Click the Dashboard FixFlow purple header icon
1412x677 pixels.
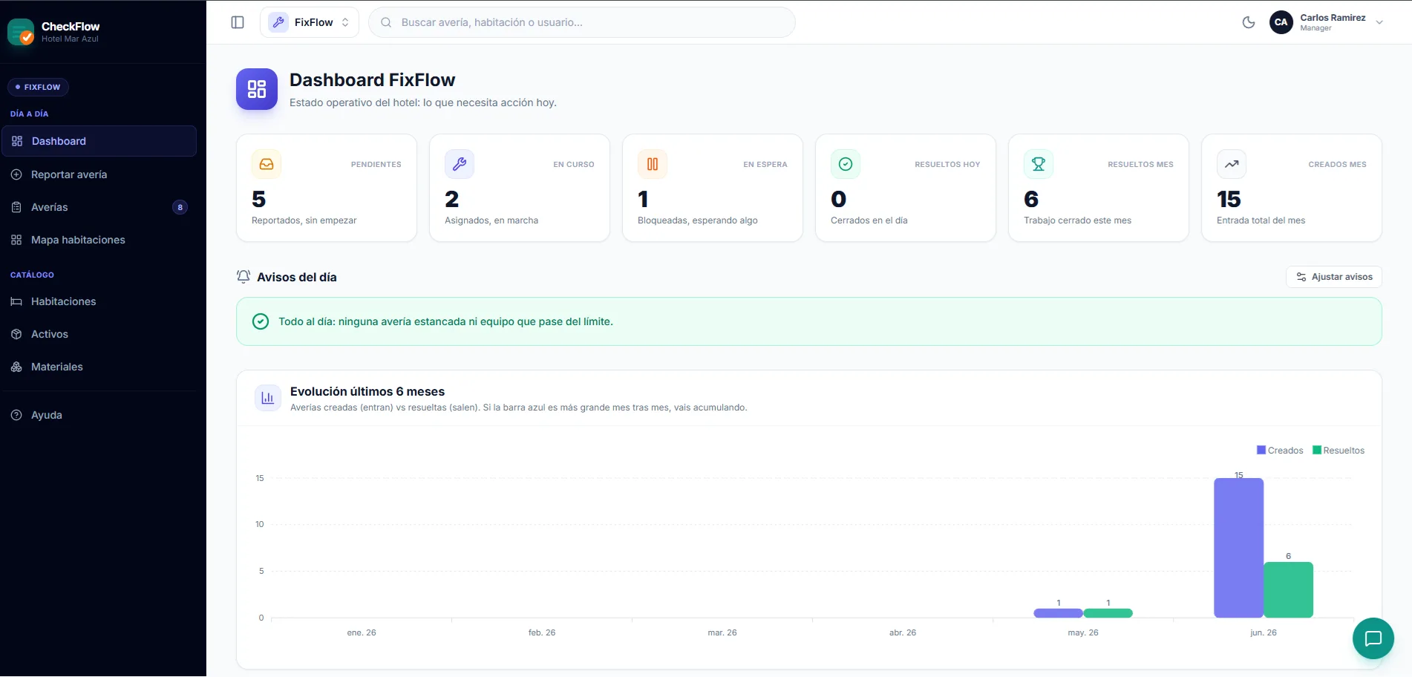pyautogui.click(x=257, y=89)
